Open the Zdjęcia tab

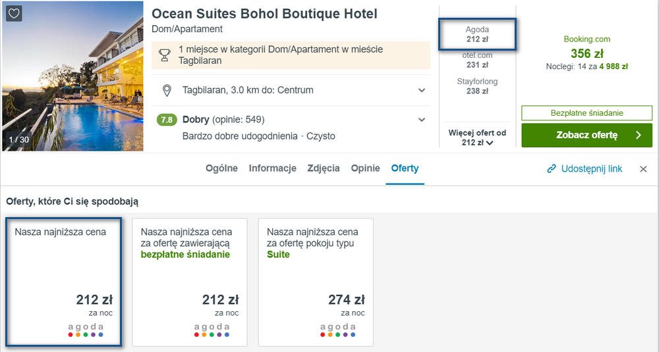point(323,168)
